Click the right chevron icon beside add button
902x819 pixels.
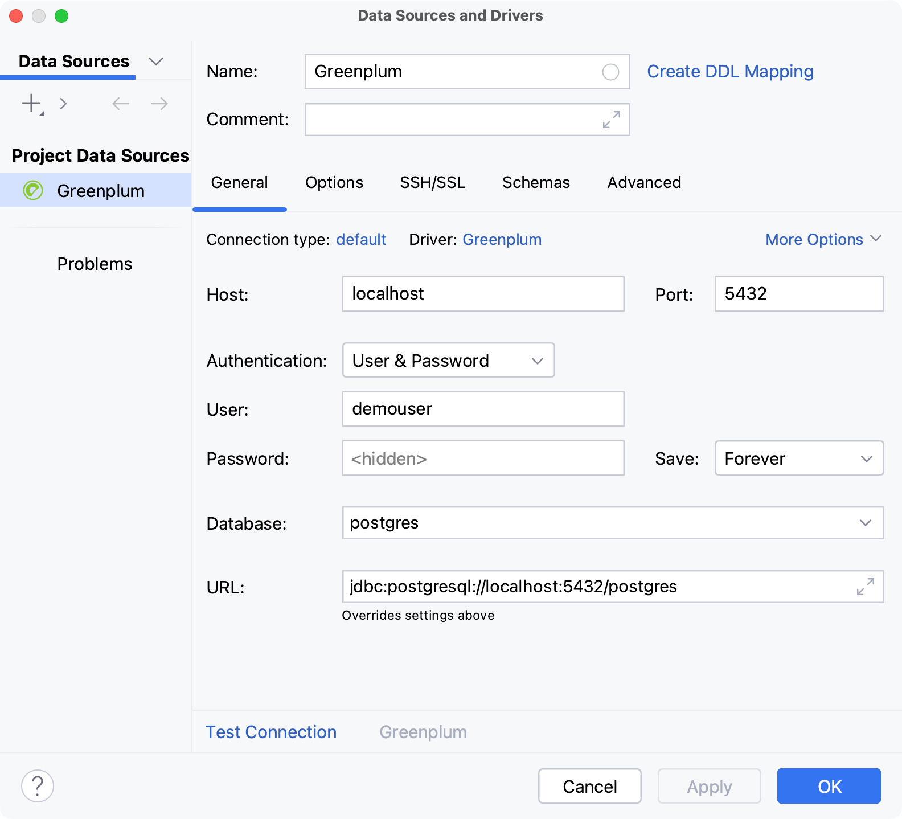[x=63, y=104]
